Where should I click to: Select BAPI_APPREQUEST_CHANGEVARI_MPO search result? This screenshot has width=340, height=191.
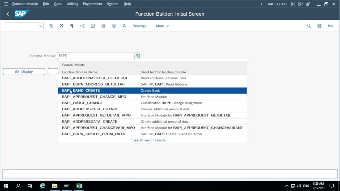point(152,128)
